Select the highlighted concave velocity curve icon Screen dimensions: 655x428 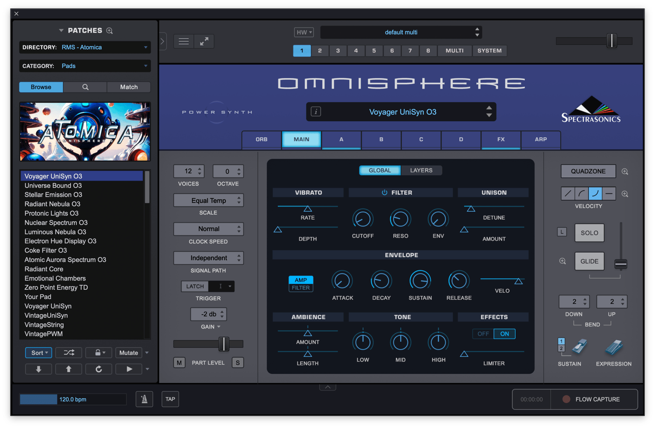pyautogui.click(x=595, y=193)
